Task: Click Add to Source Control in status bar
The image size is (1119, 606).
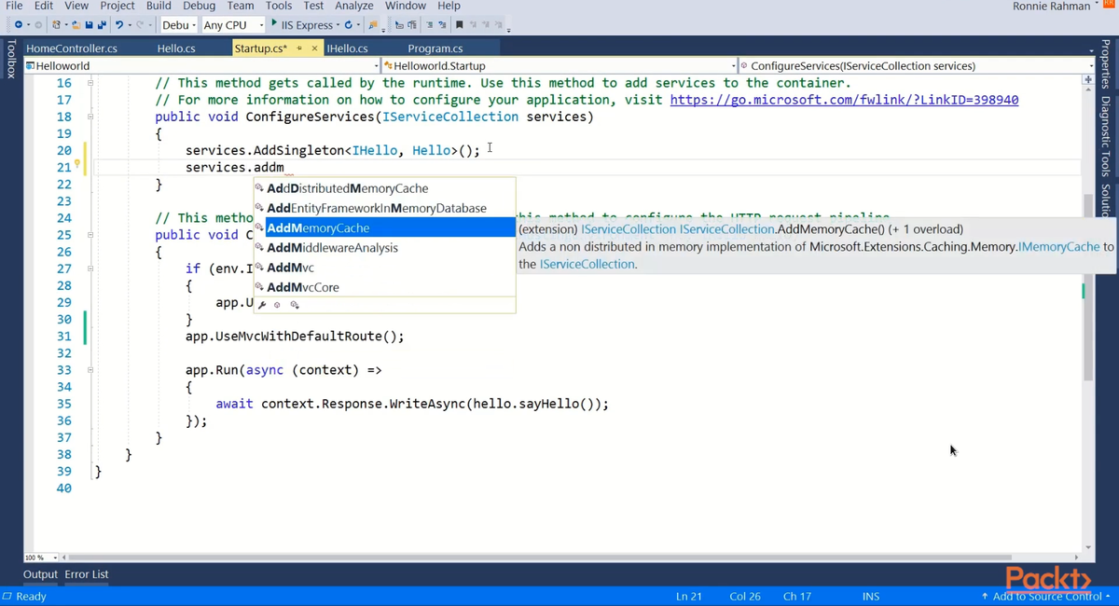Action: (1045, 597)
